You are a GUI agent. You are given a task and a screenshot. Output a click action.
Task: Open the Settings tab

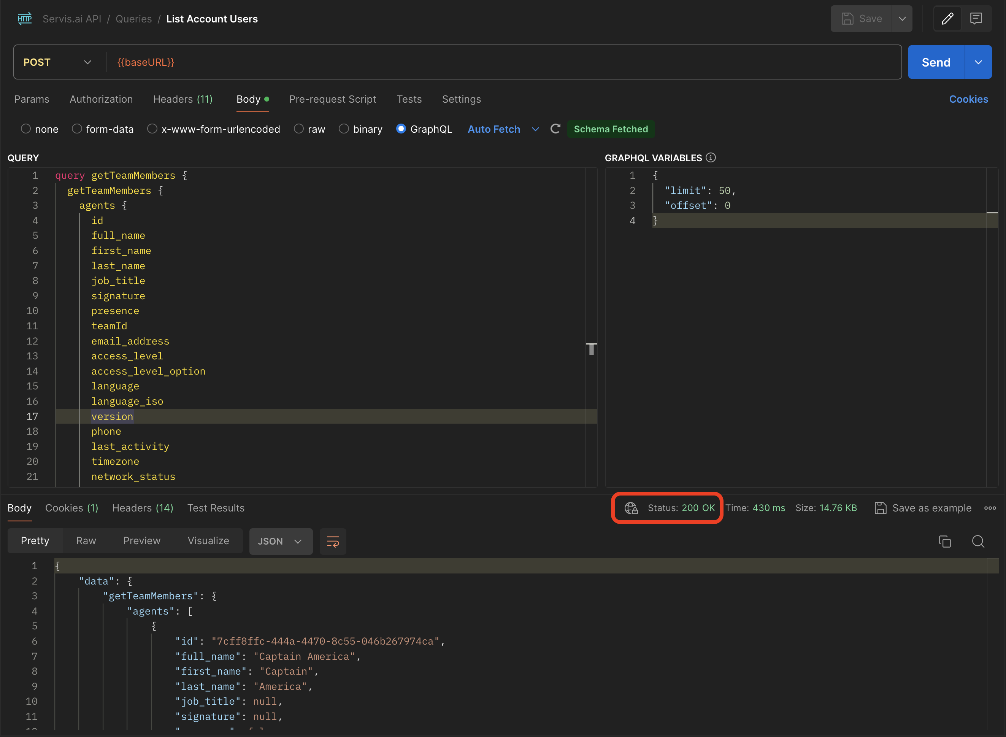[x=462, y=99]
